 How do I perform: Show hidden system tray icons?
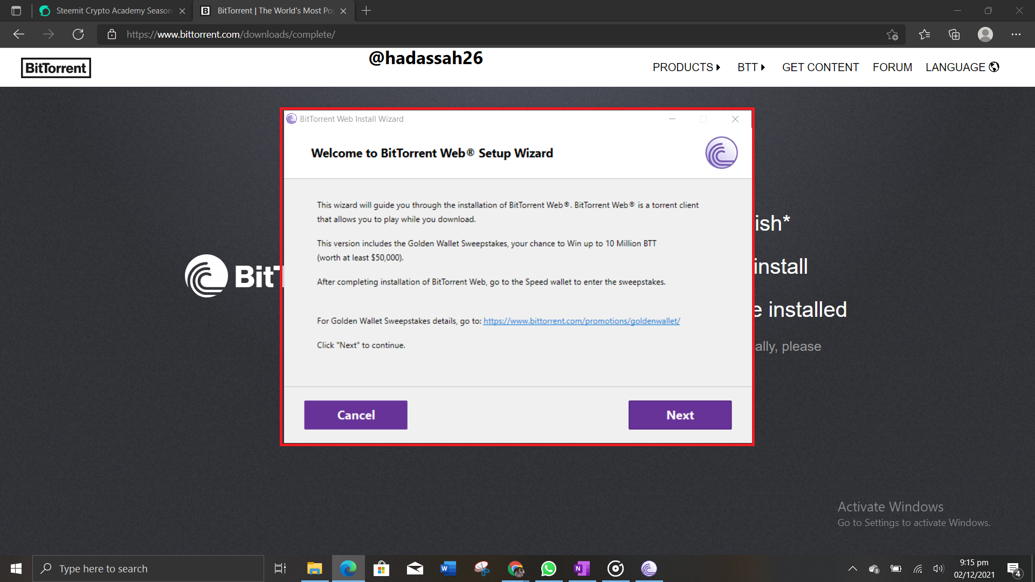[853, 569]
